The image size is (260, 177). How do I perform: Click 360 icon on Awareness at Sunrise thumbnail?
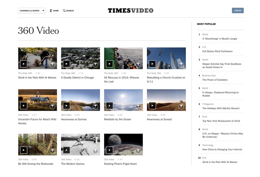click(95, 107)
